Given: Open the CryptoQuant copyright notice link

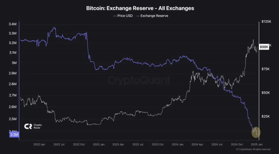Looking at the screenshot, I should tap(253, 149).
